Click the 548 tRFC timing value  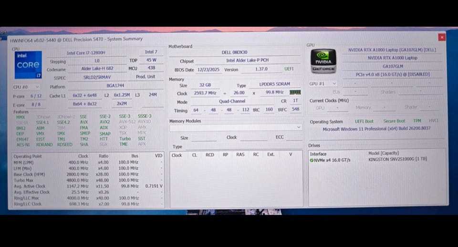(295, 109)
